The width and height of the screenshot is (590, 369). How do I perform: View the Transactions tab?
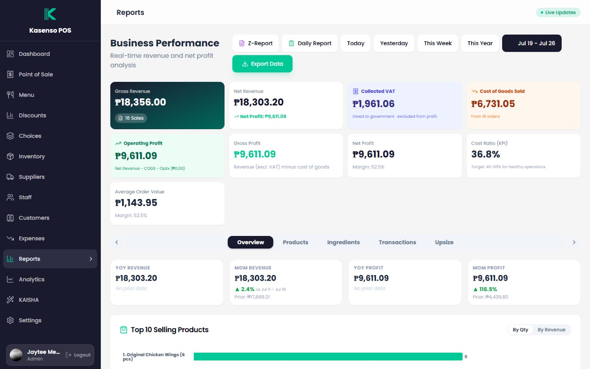(x=397, y=242)
